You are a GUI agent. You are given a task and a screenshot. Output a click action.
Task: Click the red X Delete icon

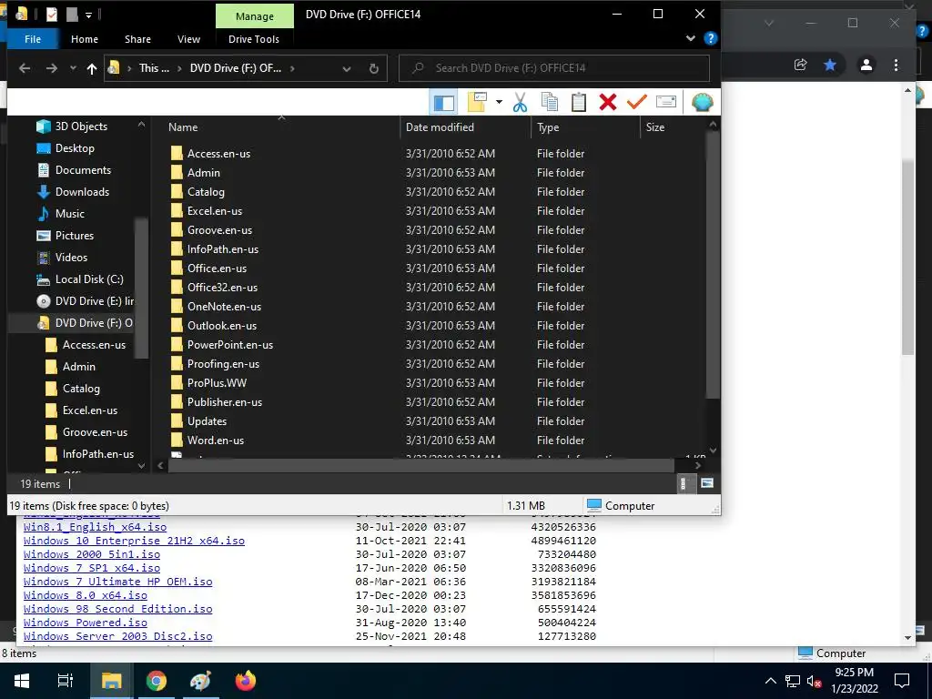pos(607,102)
